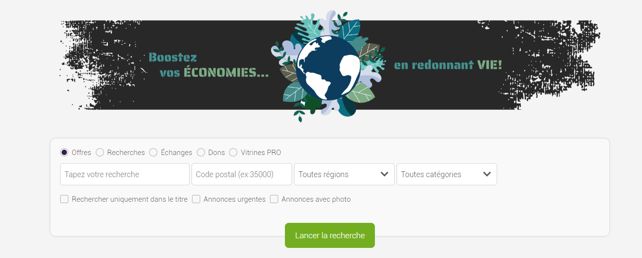This screenshot has width=642, height=258.
Task: Expand the Toutes catégories dropdown
Action: pos(447,174)
